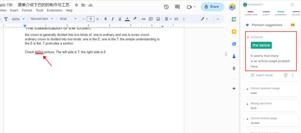Screen dimensions: 301x133
Task: Open Contacts in the side panel
Action: 234,56
